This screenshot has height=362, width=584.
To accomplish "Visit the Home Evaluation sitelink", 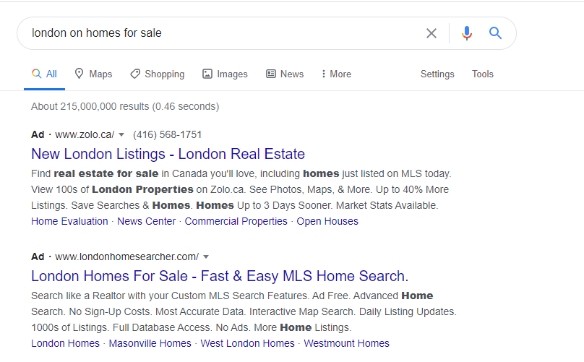I will [69, 221].
